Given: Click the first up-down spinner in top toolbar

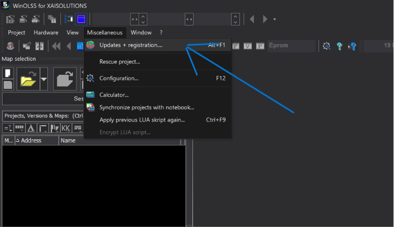Looking at the screenshot, I should coord(143,19).
